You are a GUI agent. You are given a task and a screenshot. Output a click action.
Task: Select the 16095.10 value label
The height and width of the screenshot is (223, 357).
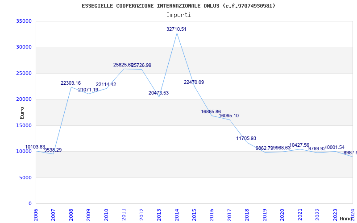pos(229,116)
